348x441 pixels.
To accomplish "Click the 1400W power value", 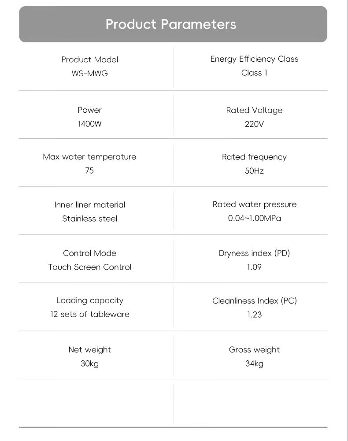I will 89,124.
